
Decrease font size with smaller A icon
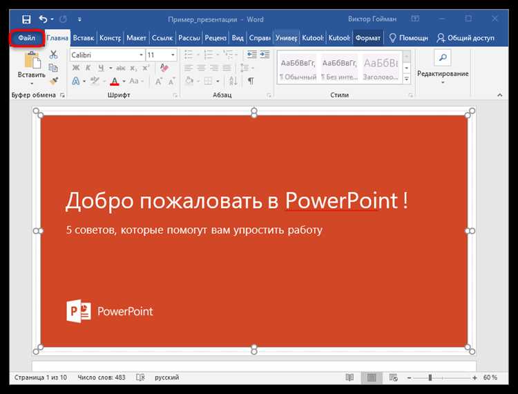[171, 81]
